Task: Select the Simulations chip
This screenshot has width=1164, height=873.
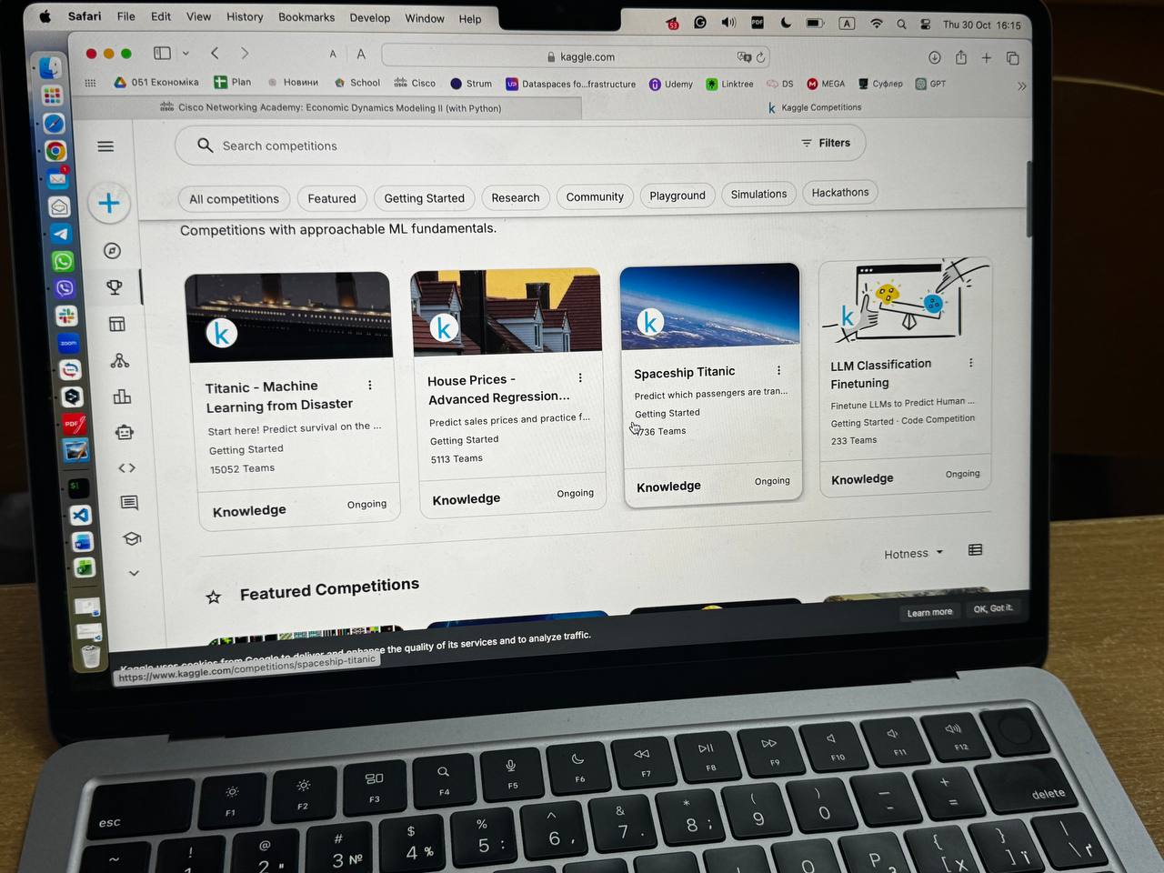Action: click(x=758, y=194)
